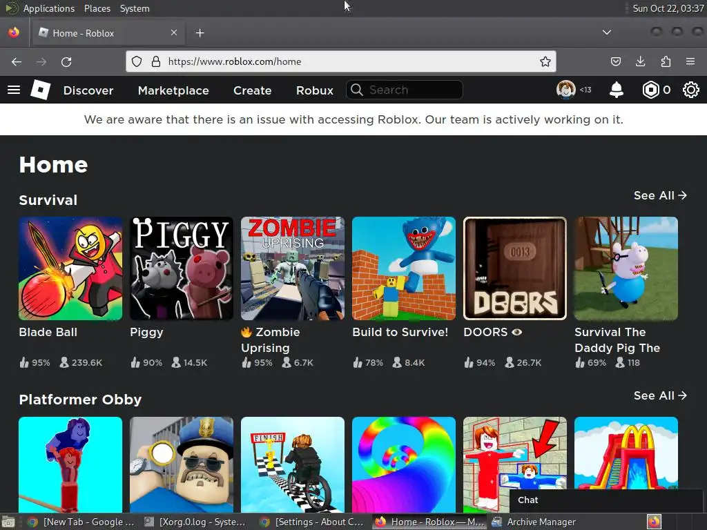The image size is (707, 530).
Task: Switch to Settings - About Chrome taskbar window
Action: pos(312,522)
